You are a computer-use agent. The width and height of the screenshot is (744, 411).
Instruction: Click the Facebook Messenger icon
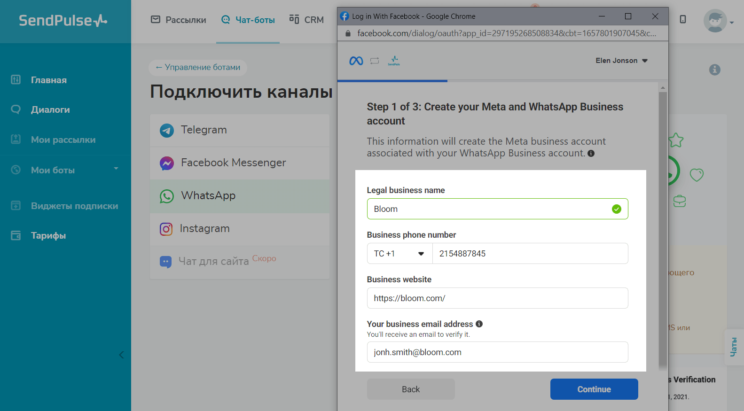point(166,163)
